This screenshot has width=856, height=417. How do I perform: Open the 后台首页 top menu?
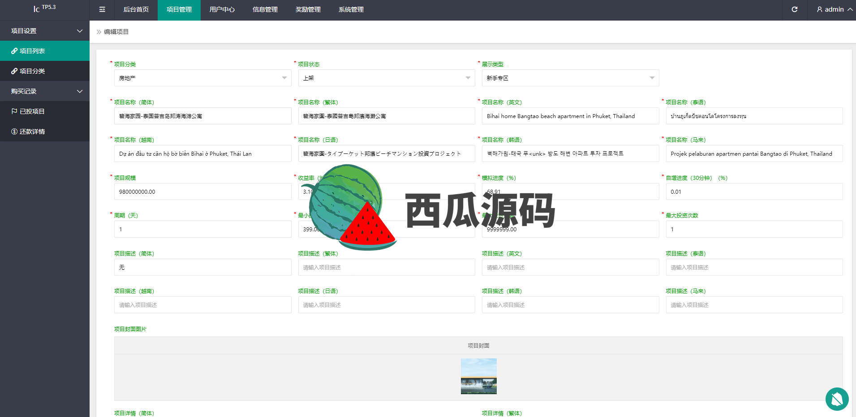[136, 9]
